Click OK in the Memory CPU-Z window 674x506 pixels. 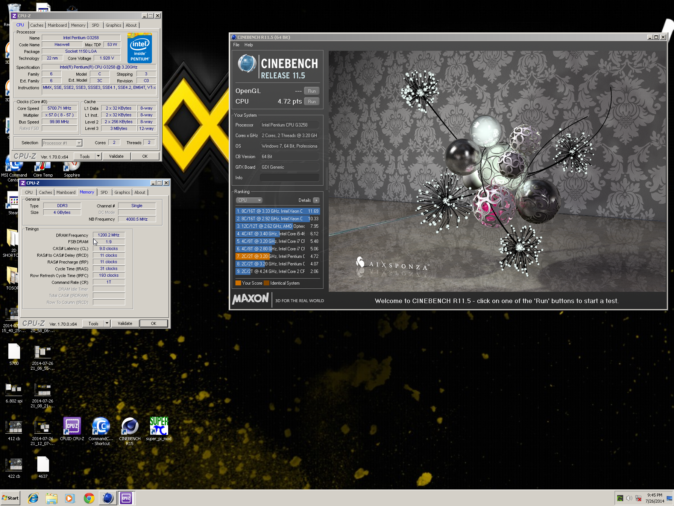pos(153,323)
